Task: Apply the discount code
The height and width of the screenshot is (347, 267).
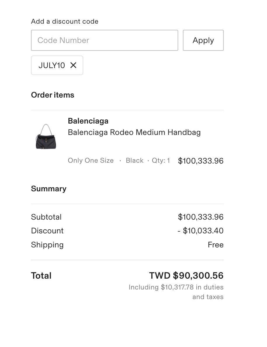Action: pos(203,40)
